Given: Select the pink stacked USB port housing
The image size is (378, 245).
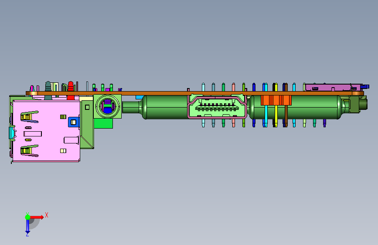Looking at the screenshot, I should [x=46, y=131].
